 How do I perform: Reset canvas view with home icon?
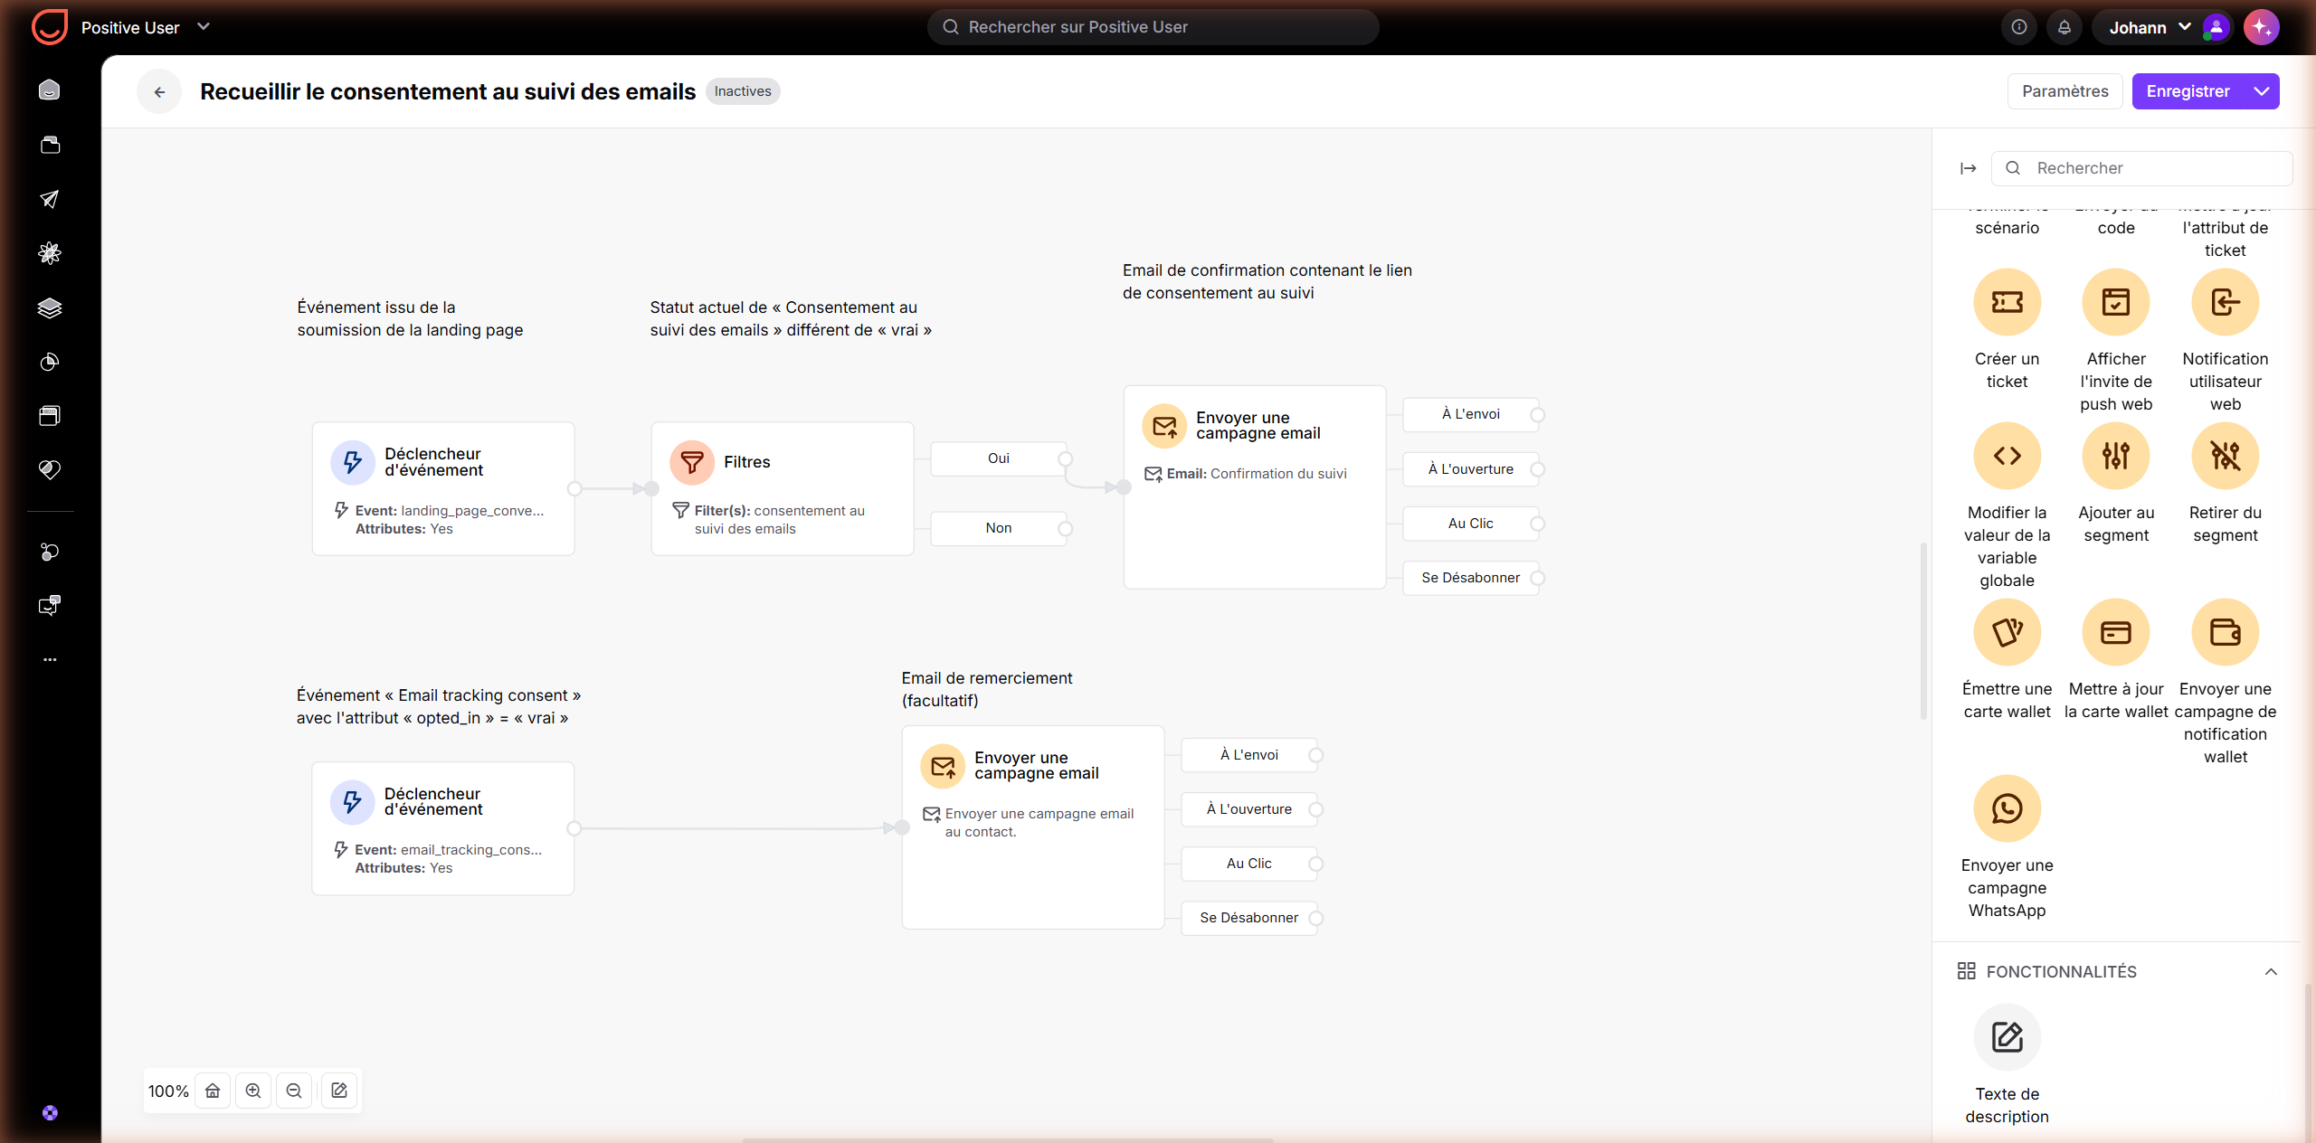213,1091
